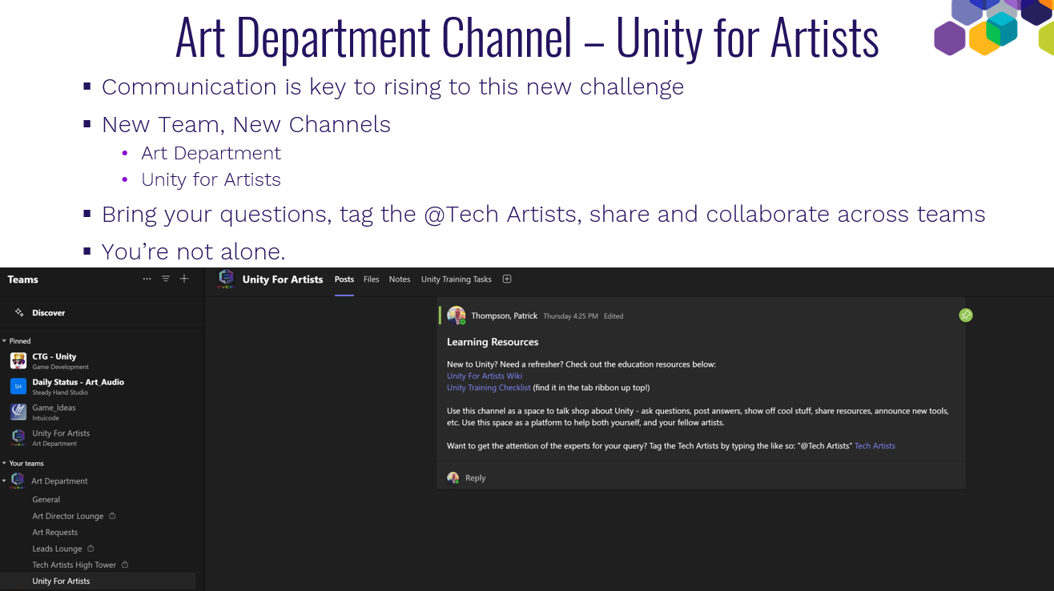1054x591 pixels.
Task: Click the avatar of pinned Unity For Artists
Action: (18, 437)
